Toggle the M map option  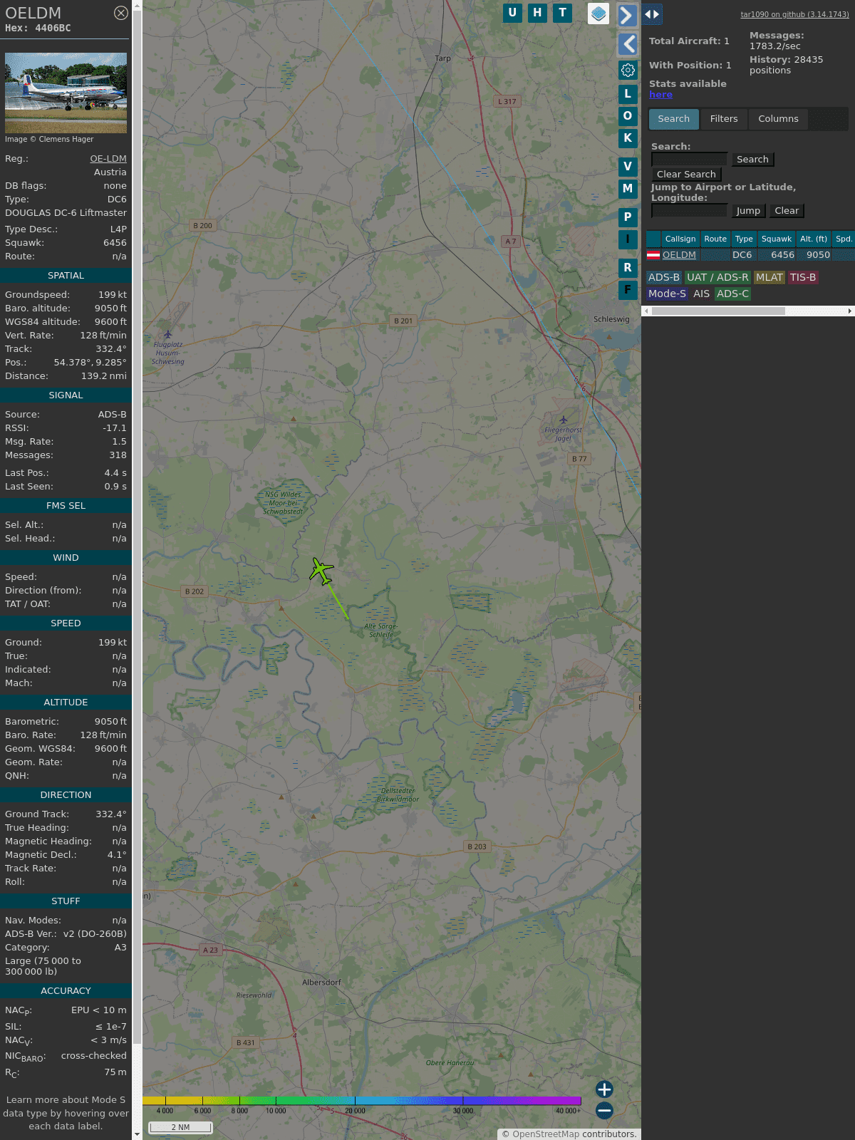[628, 189]
